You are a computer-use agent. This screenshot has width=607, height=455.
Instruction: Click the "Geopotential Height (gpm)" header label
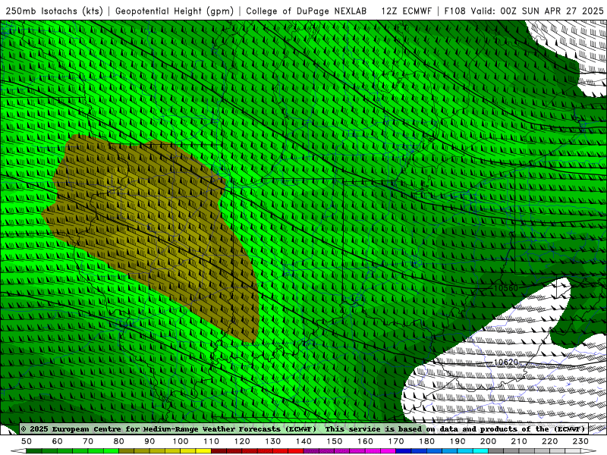[x=175, y=11]
